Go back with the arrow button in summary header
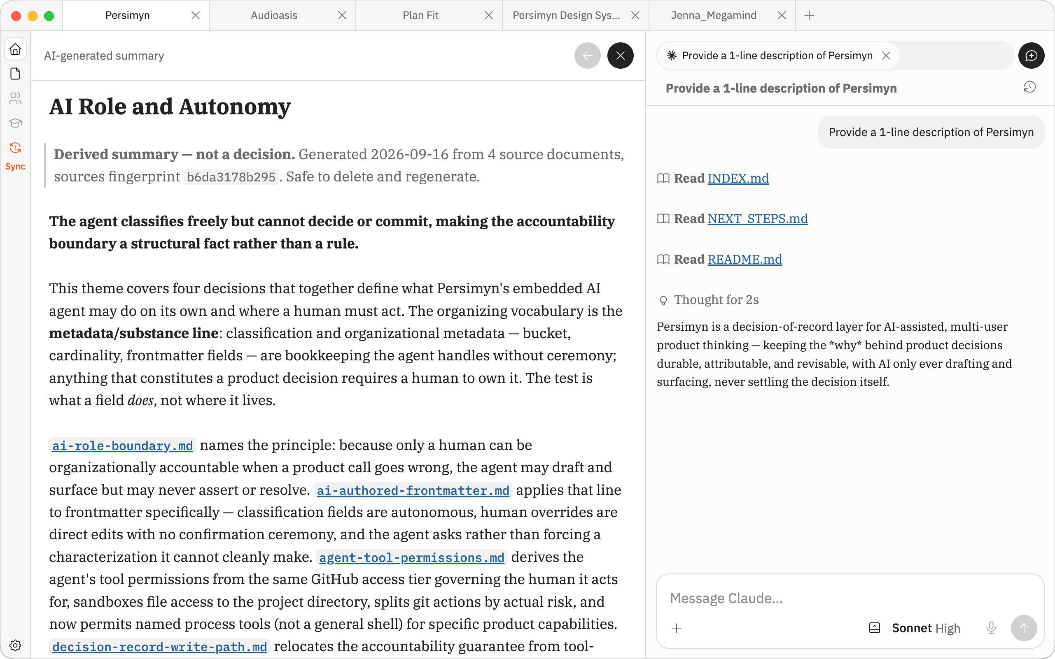 (x=587, y=56)
